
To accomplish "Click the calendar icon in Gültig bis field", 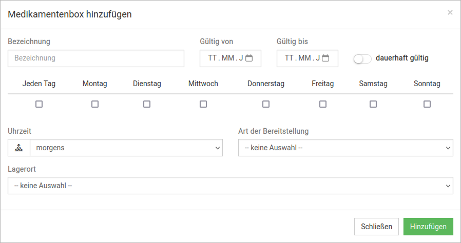I will click(325, 58).
